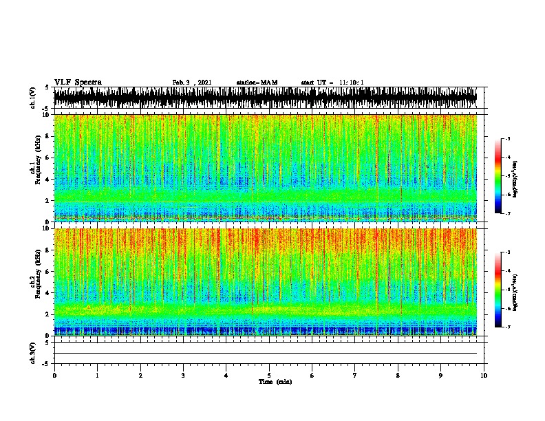The image size is (545, 421).
Task: Click the "-3" label on ch.1 colorbar
Action: [508, 139]
